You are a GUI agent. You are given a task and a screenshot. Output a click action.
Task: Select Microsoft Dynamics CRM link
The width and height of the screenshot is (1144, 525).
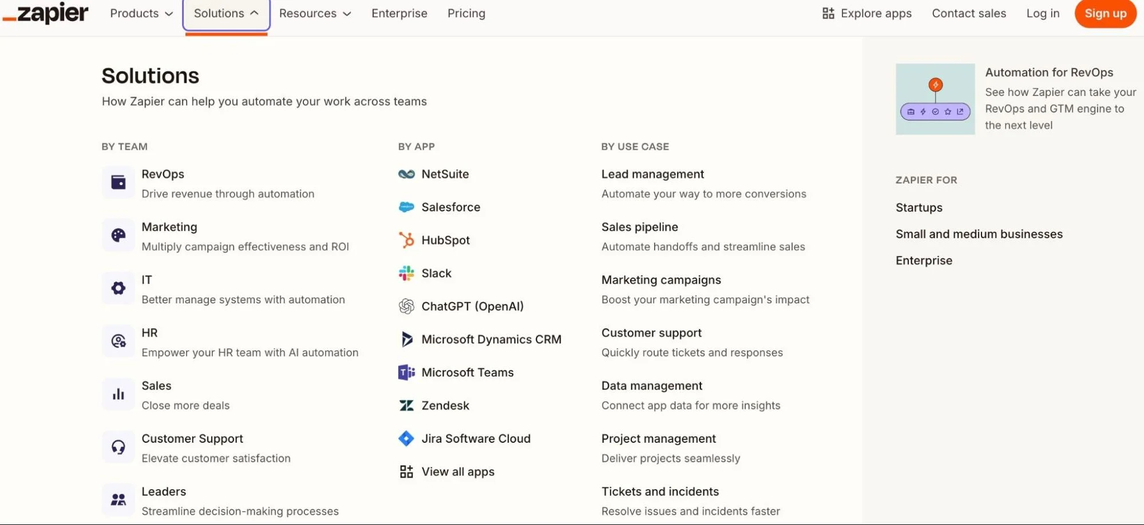[491, 339]
